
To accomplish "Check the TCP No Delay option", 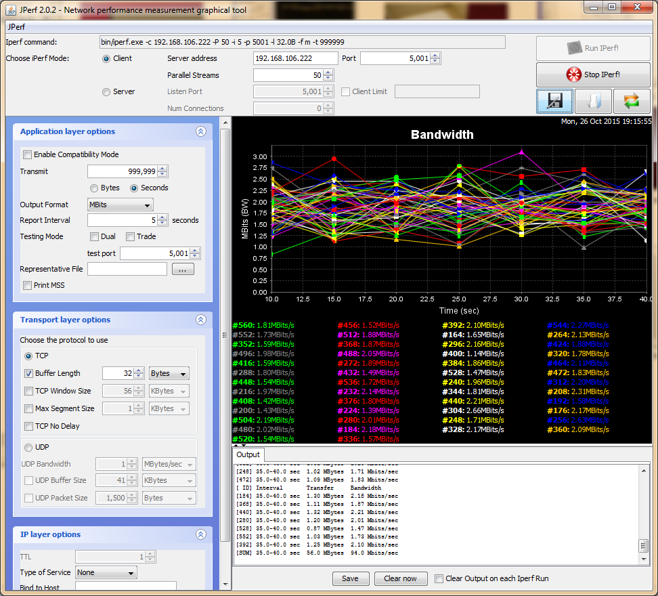I will click(29, 427).
